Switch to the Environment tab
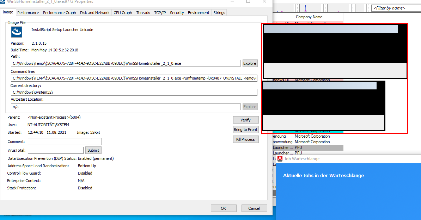 pyautogui.click(x=199, y=13)
